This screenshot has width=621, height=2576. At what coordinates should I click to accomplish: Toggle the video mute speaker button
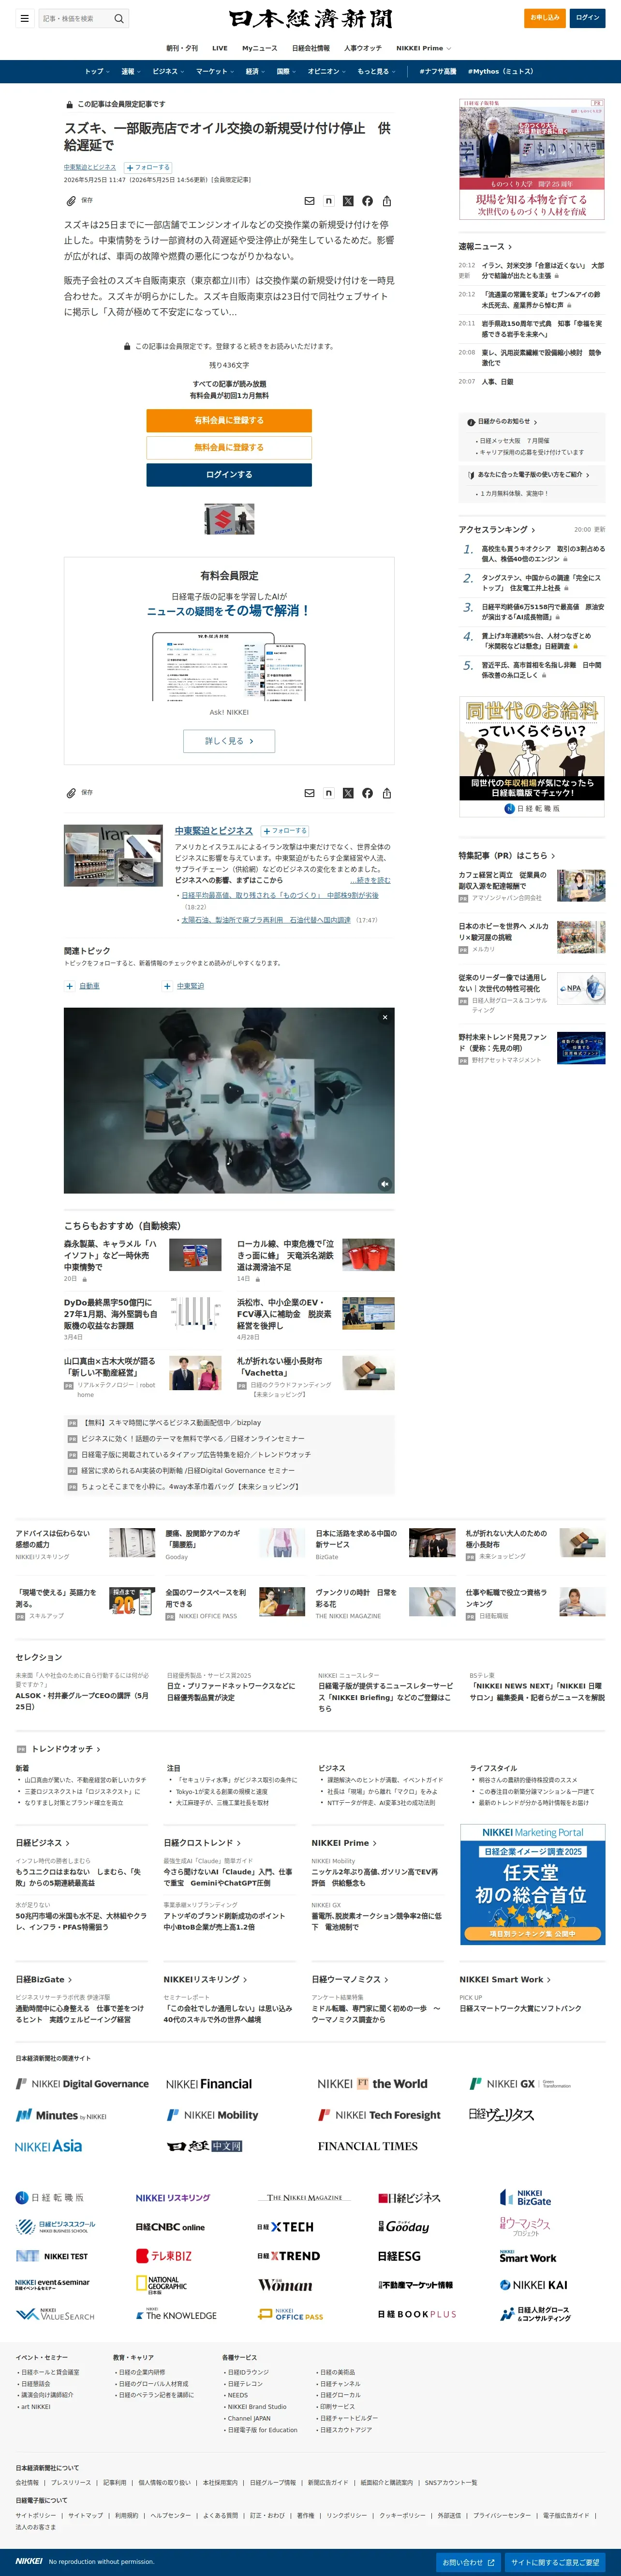tap(384, 1183)
